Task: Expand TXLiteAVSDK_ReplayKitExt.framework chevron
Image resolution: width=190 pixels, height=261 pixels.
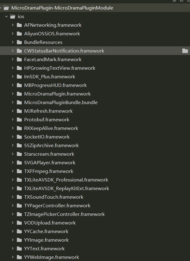Action: [x=13, y=189]
